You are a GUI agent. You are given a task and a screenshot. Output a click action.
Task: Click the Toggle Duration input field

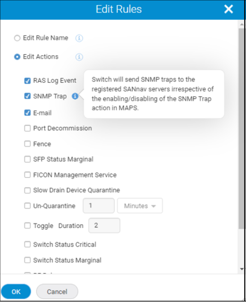(x=104, y=225)
